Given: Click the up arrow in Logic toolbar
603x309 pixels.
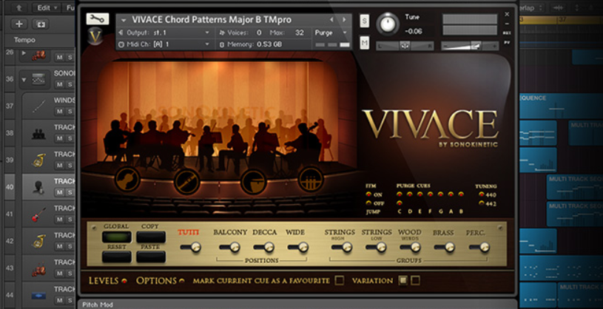Looking at the screenshot, I should point(18,7).
